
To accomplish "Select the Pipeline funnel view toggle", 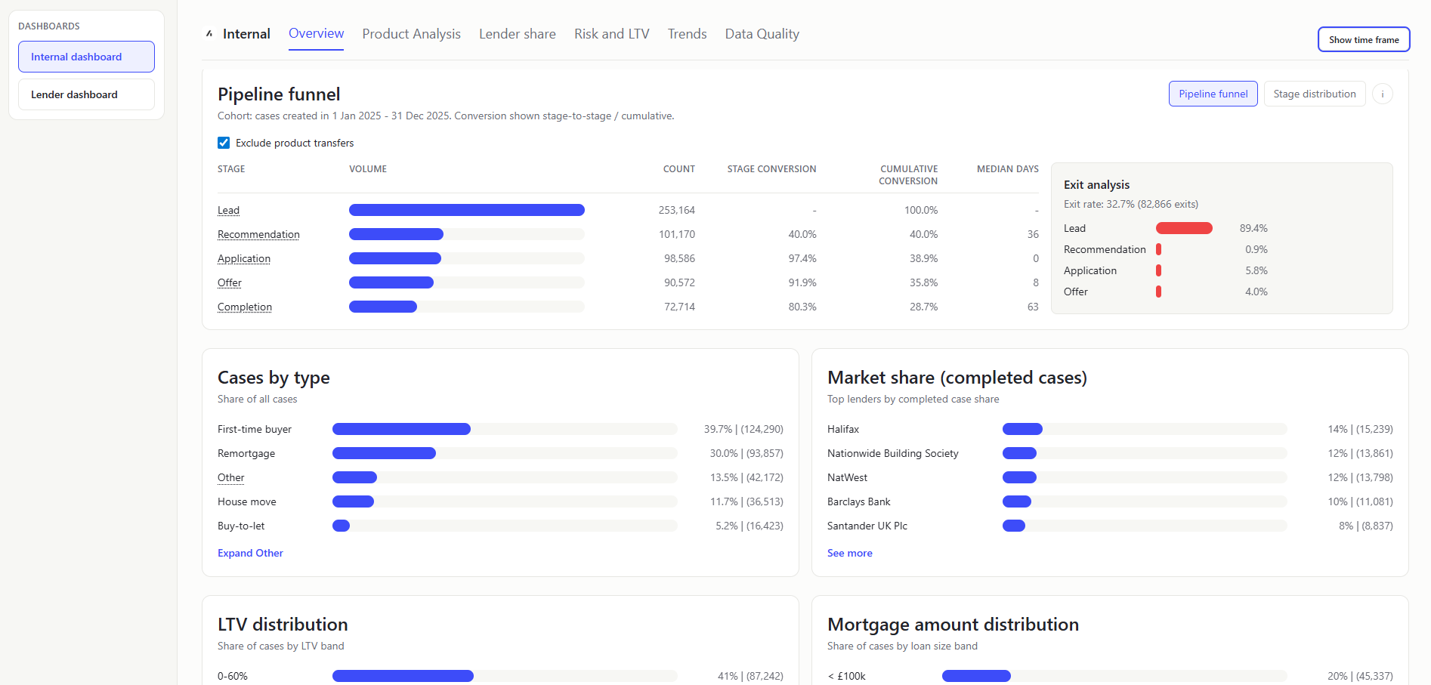I will tap(1213, 94).
